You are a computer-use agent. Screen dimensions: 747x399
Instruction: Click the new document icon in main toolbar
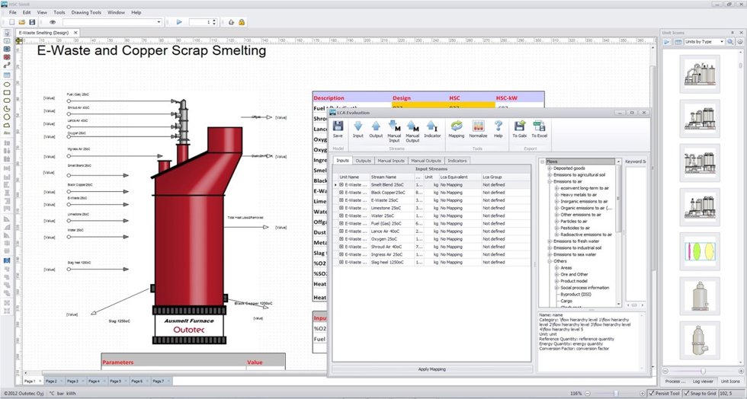pos(12,22)
